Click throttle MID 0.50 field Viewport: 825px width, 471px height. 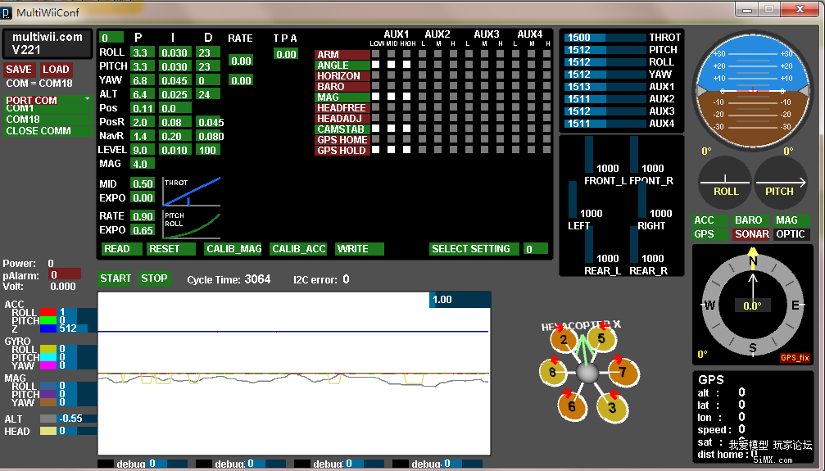143,183
